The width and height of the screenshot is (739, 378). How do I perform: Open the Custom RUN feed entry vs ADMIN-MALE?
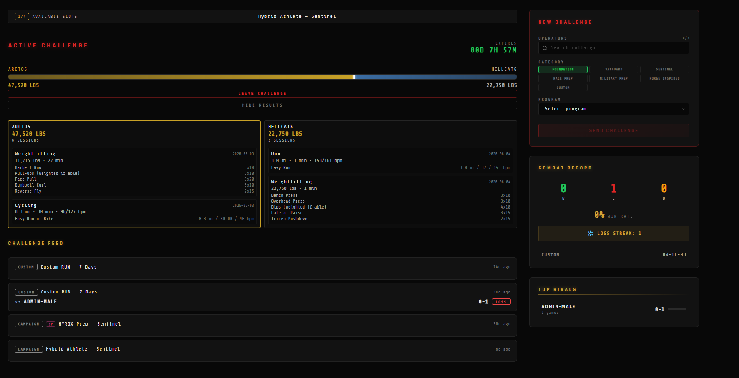262,297
